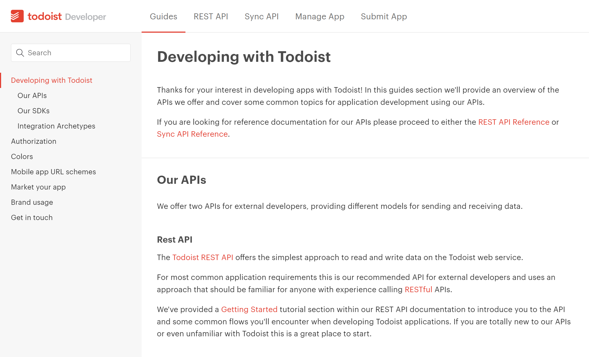Click the Rest API subheading
Viewport: 589px width, 357px height.
(x=175, y=240)
